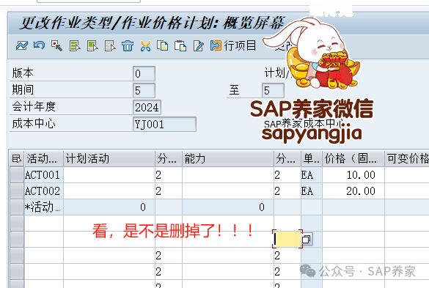
Task: Click the 会计年度 field showing 2024
Action: (x=147, y=108)
